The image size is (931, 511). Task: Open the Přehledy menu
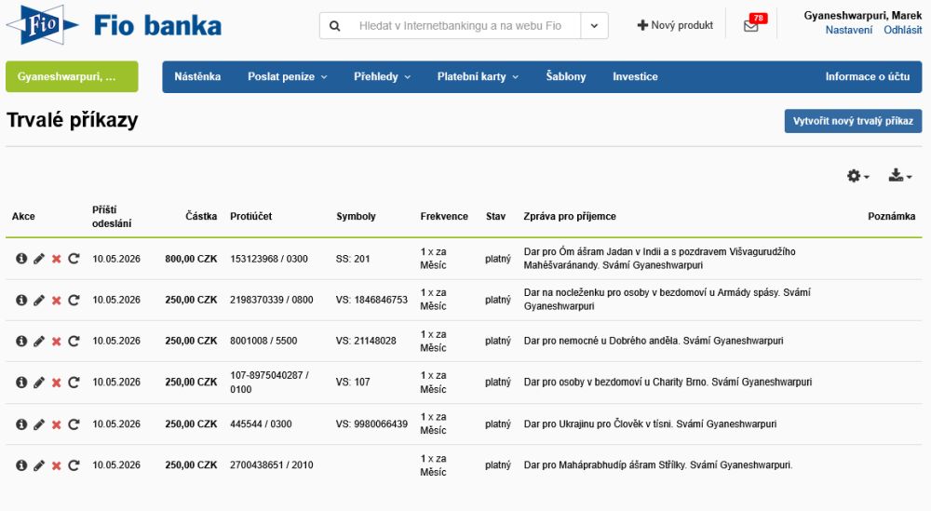click(382, 76)
